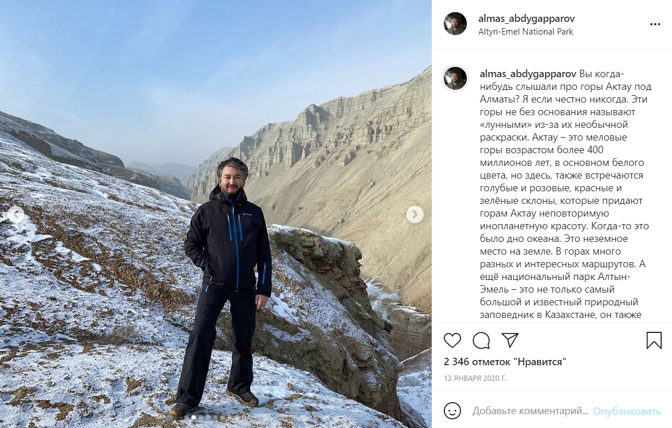Like the post with heart icon
672x428 pixels.
[452, 340]
